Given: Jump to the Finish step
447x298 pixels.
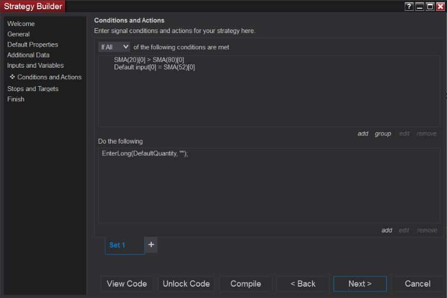Looking at the screenshot, I should tap(16, 99).
